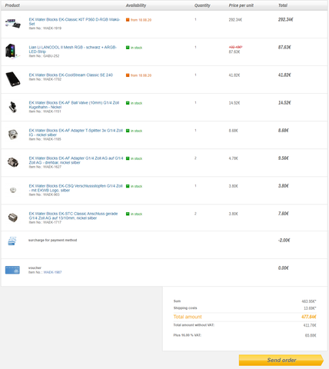Click the EK-AF Ball Valve product icon
This screenshot has height=369, width=329.
coord(13,107)
